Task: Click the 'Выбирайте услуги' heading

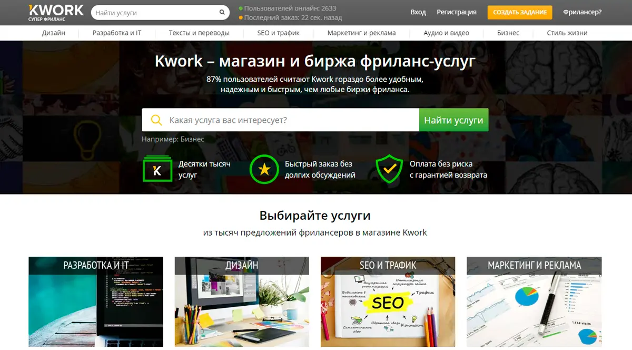Action: tap(315, 215)
